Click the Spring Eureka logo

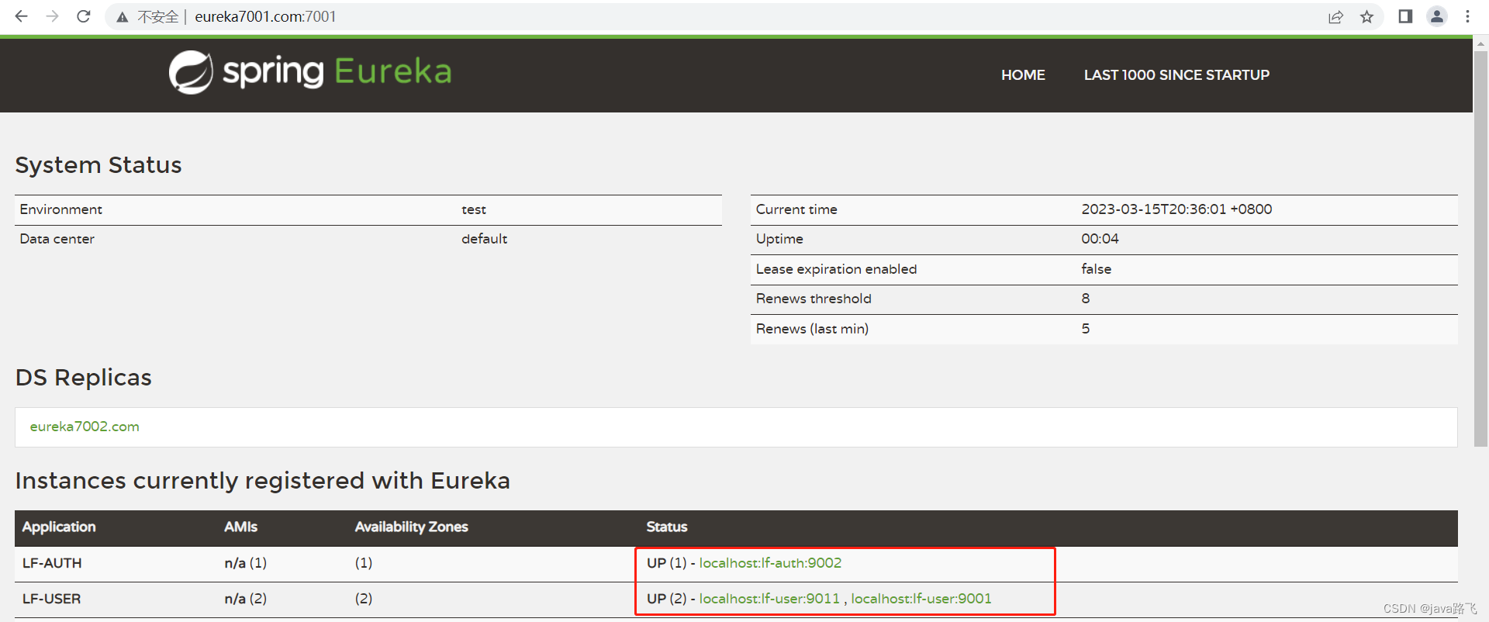click(x=310, y=72)
